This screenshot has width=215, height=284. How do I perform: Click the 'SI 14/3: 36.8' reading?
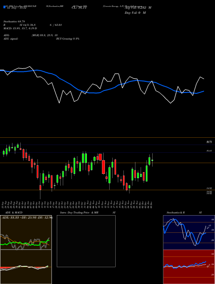[28, 25]
